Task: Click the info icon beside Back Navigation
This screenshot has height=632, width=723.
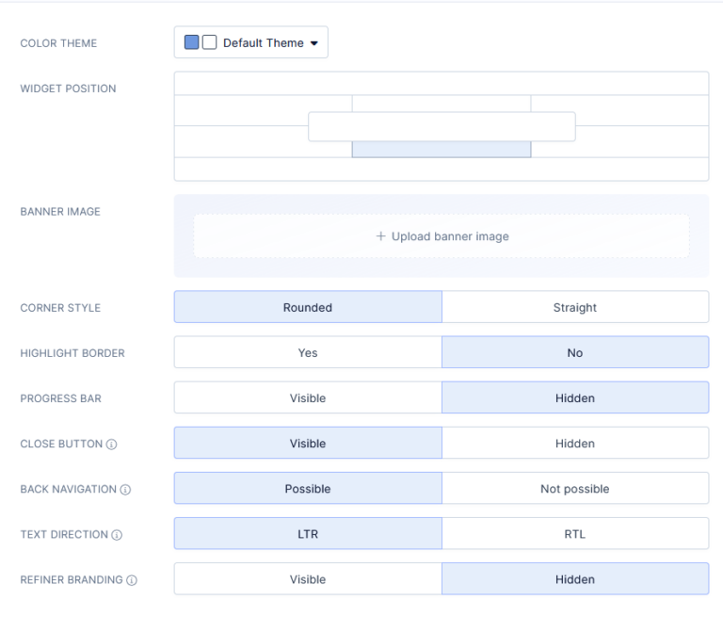Action: 125,490
